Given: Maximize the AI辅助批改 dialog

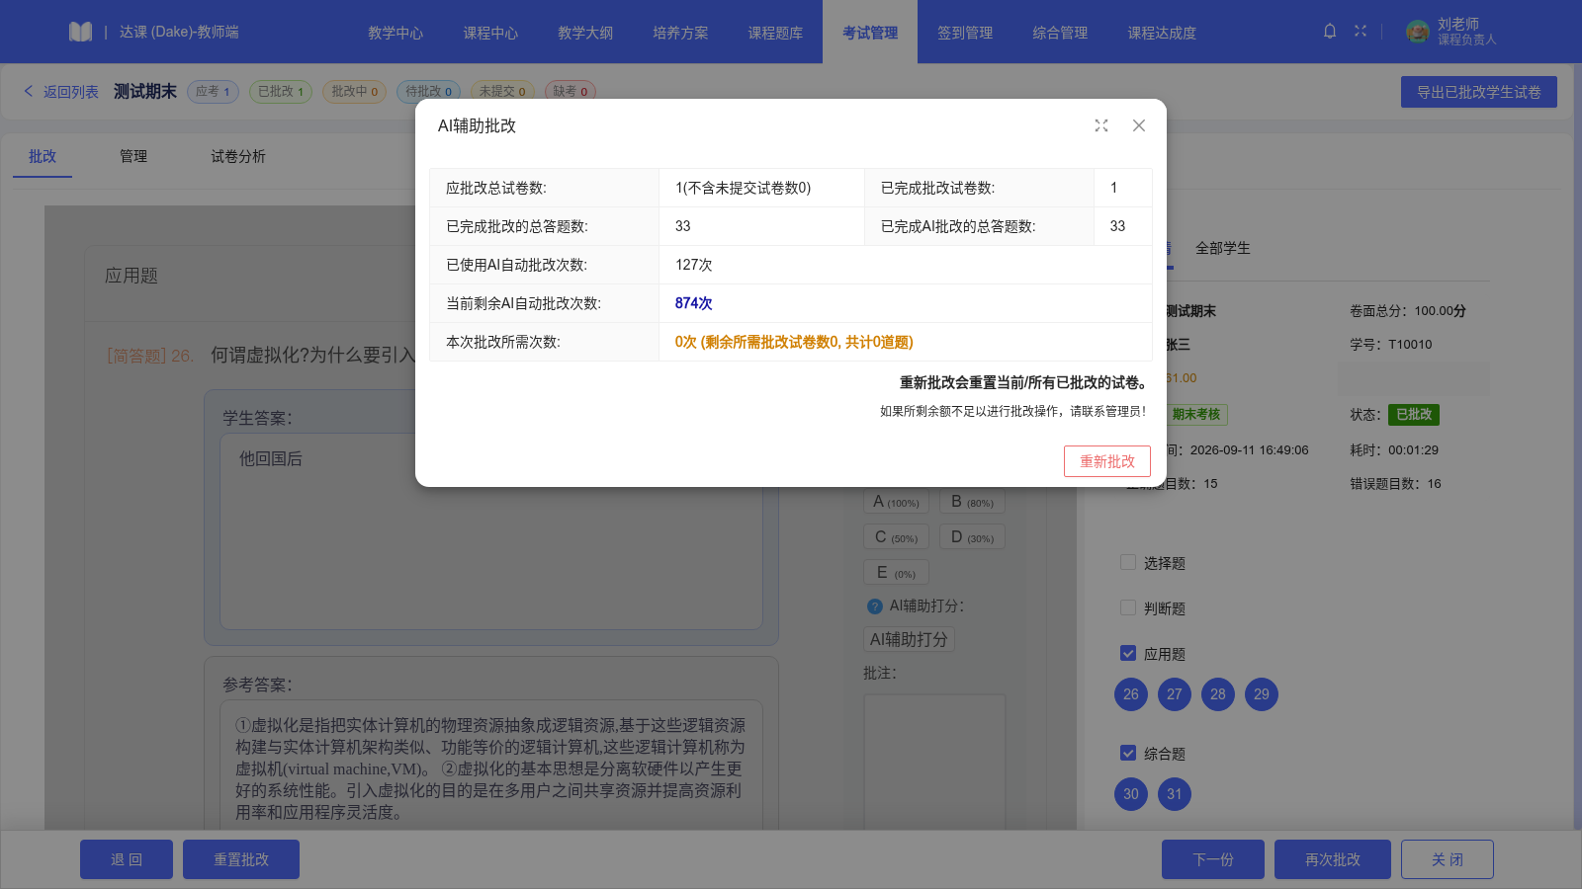Looking at the screenshot, I should (x=1101, y=125).
